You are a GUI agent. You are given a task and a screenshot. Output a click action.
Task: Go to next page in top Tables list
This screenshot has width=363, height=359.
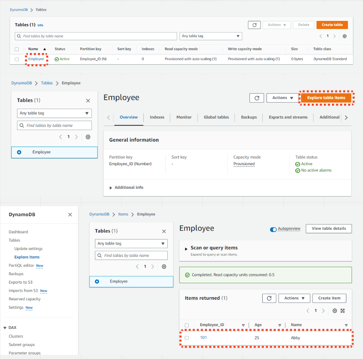point(334,36)
